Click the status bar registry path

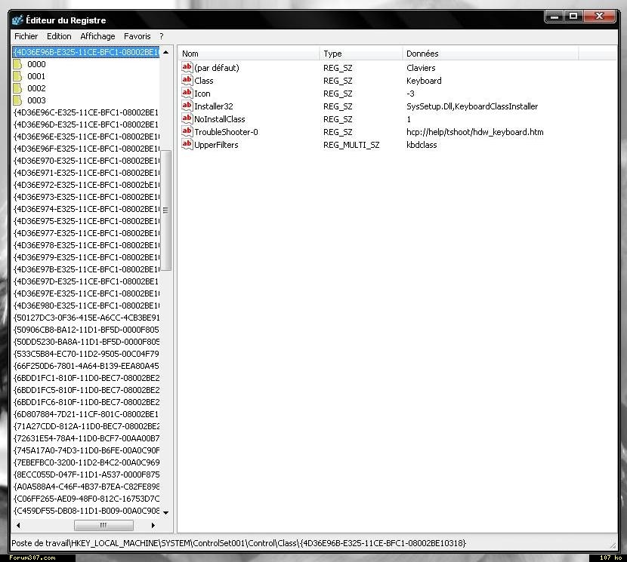(x=239, y=543)
